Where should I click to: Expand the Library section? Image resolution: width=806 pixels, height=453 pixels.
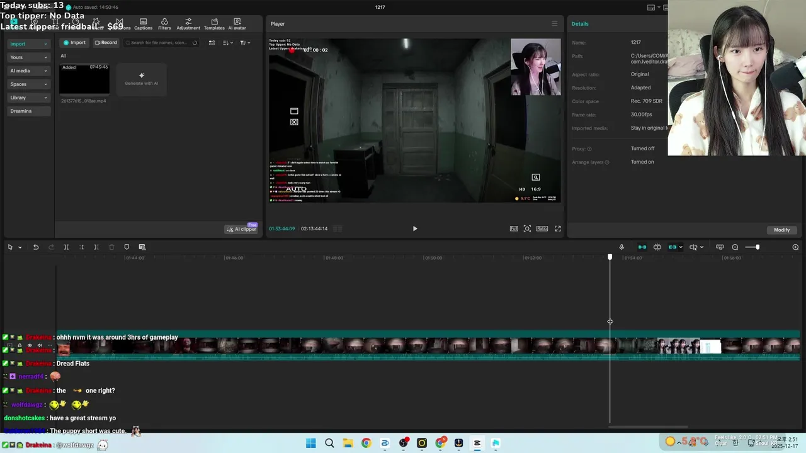point(28,98)
